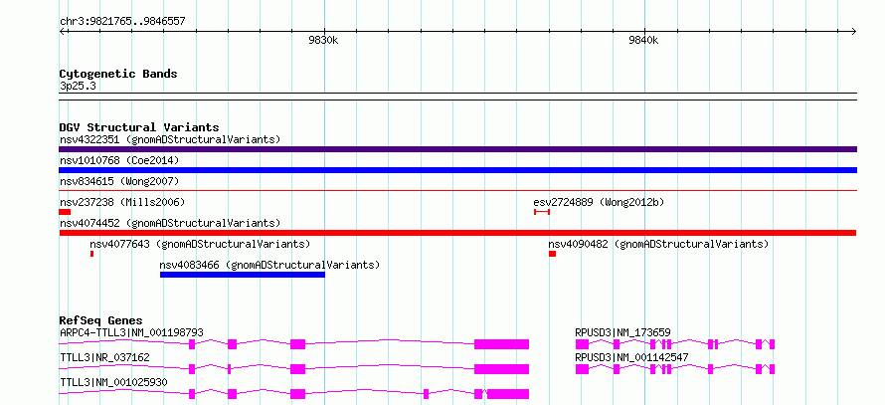The height and width of the screenshot is (405, 885).
Task: Open the RefSeq Genes track title
Action: tap(101, 320)
